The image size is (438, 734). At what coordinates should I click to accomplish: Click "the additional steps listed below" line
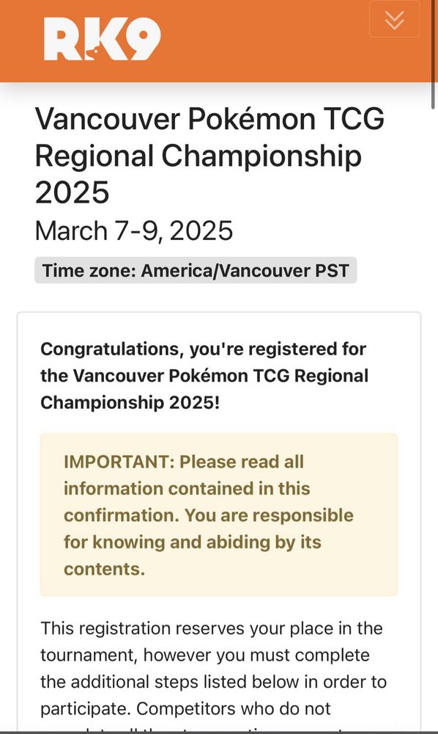coord(213,682)
